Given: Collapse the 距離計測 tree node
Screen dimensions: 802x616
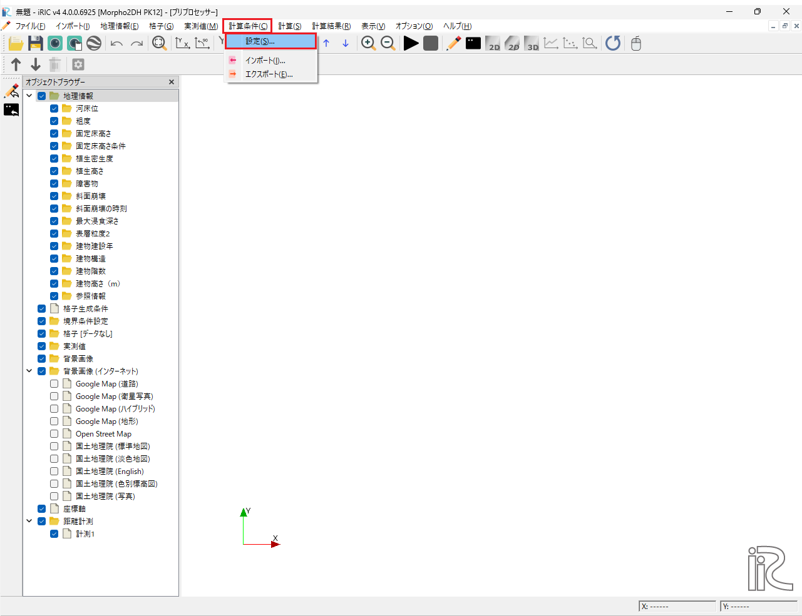Looking at the screenshot, I should point(29,521).
